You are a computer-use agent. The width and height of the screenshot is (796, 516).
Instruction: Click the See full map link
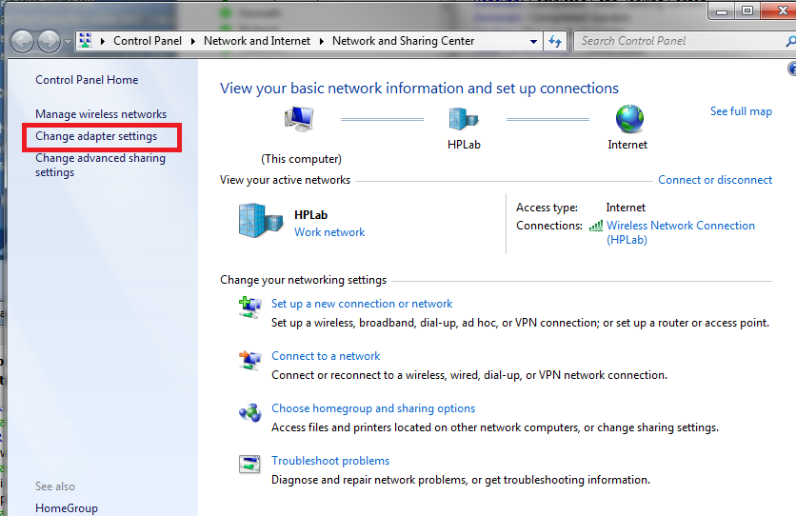tap(741, 111)
